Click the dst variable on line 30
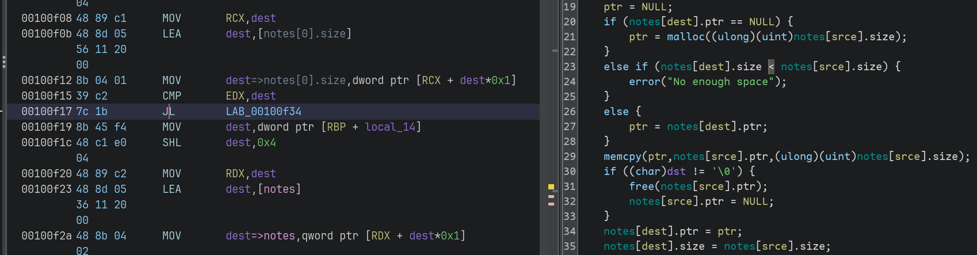The image size is (977, 255). (676, 172)
